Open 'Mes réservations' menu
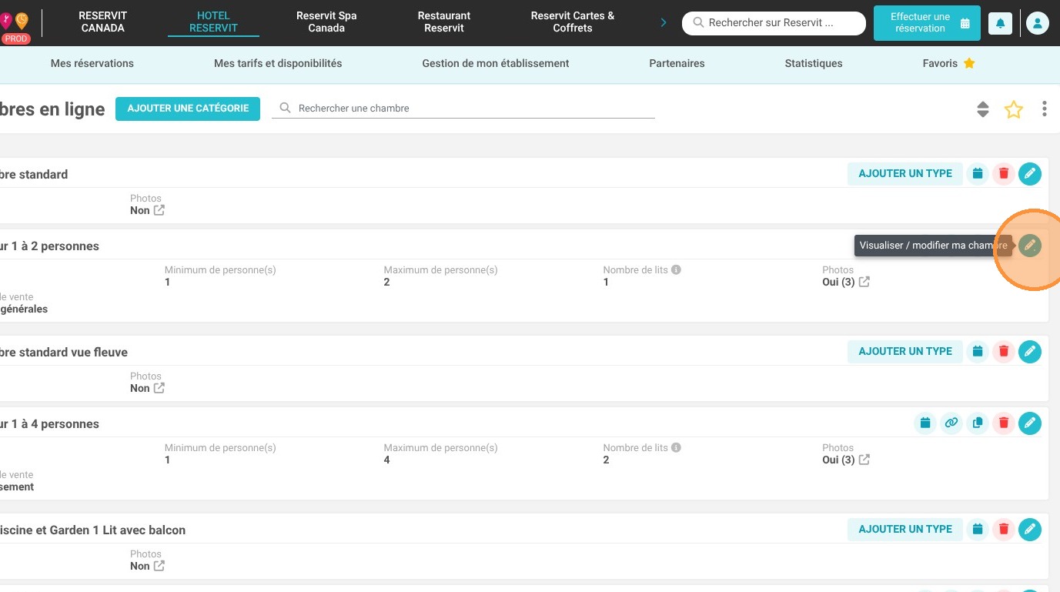 click(x=92, y=63)
